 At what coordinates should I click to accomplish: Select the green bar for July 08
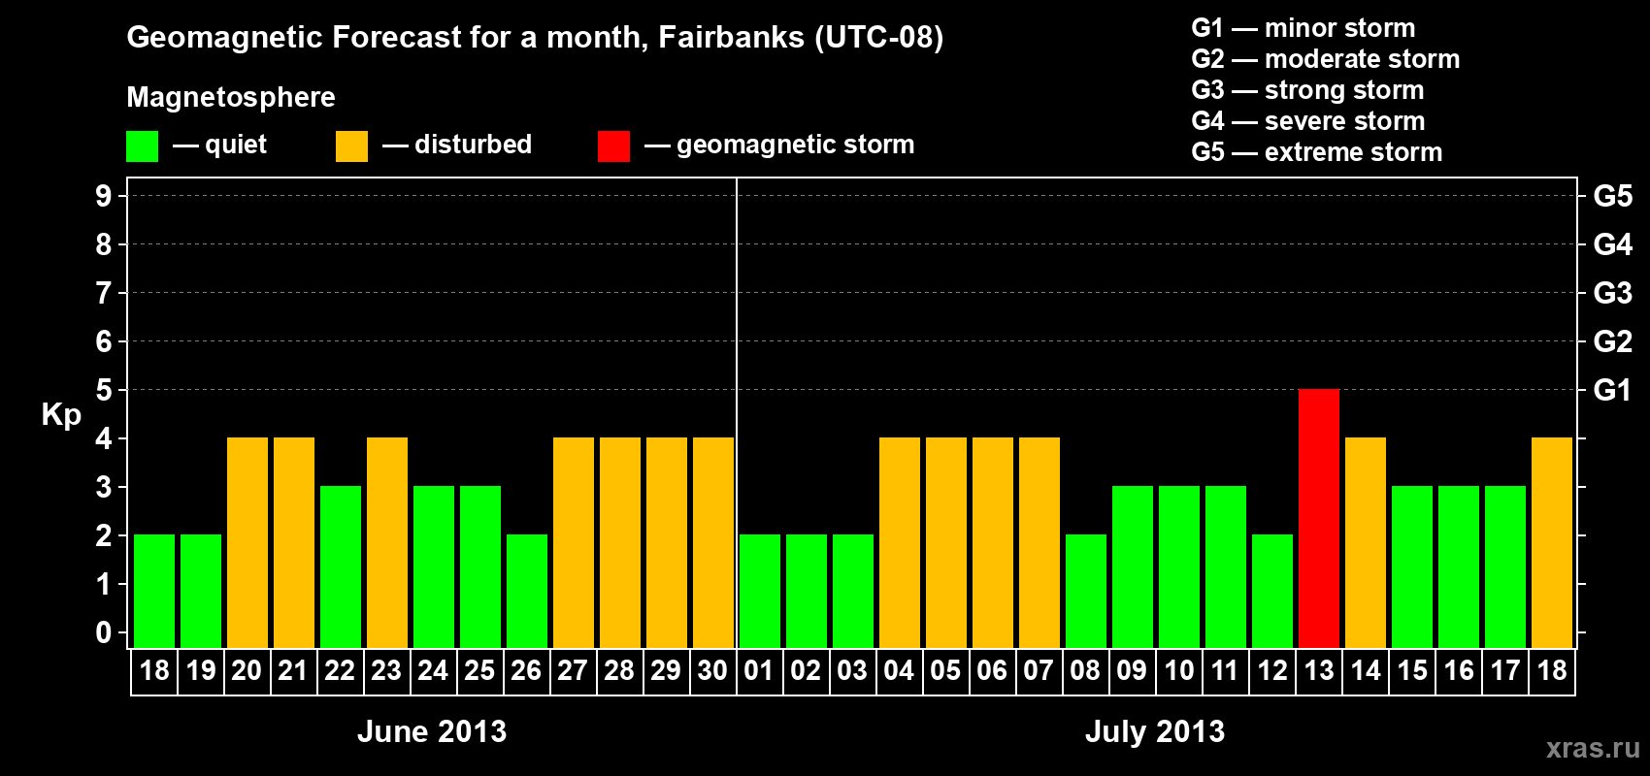(x=1086, y=592)
